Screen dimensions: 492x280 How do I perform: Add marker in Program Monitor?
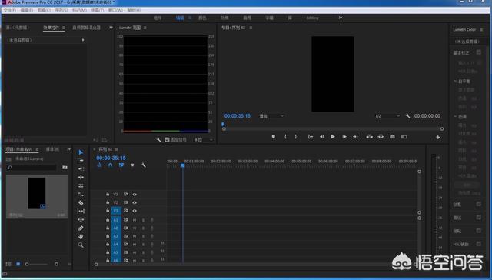274,137
